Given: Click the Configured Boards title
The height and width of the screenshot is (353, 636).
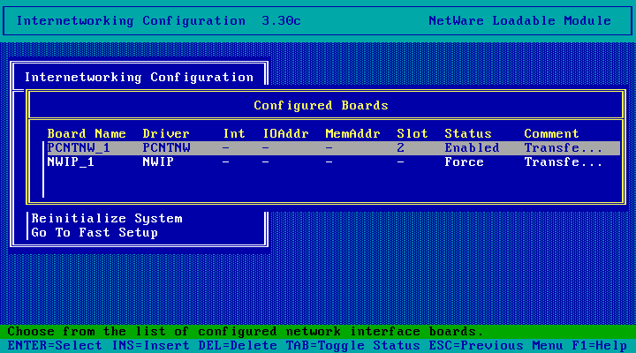Looking at the screenshot, I should coord(321,105).
